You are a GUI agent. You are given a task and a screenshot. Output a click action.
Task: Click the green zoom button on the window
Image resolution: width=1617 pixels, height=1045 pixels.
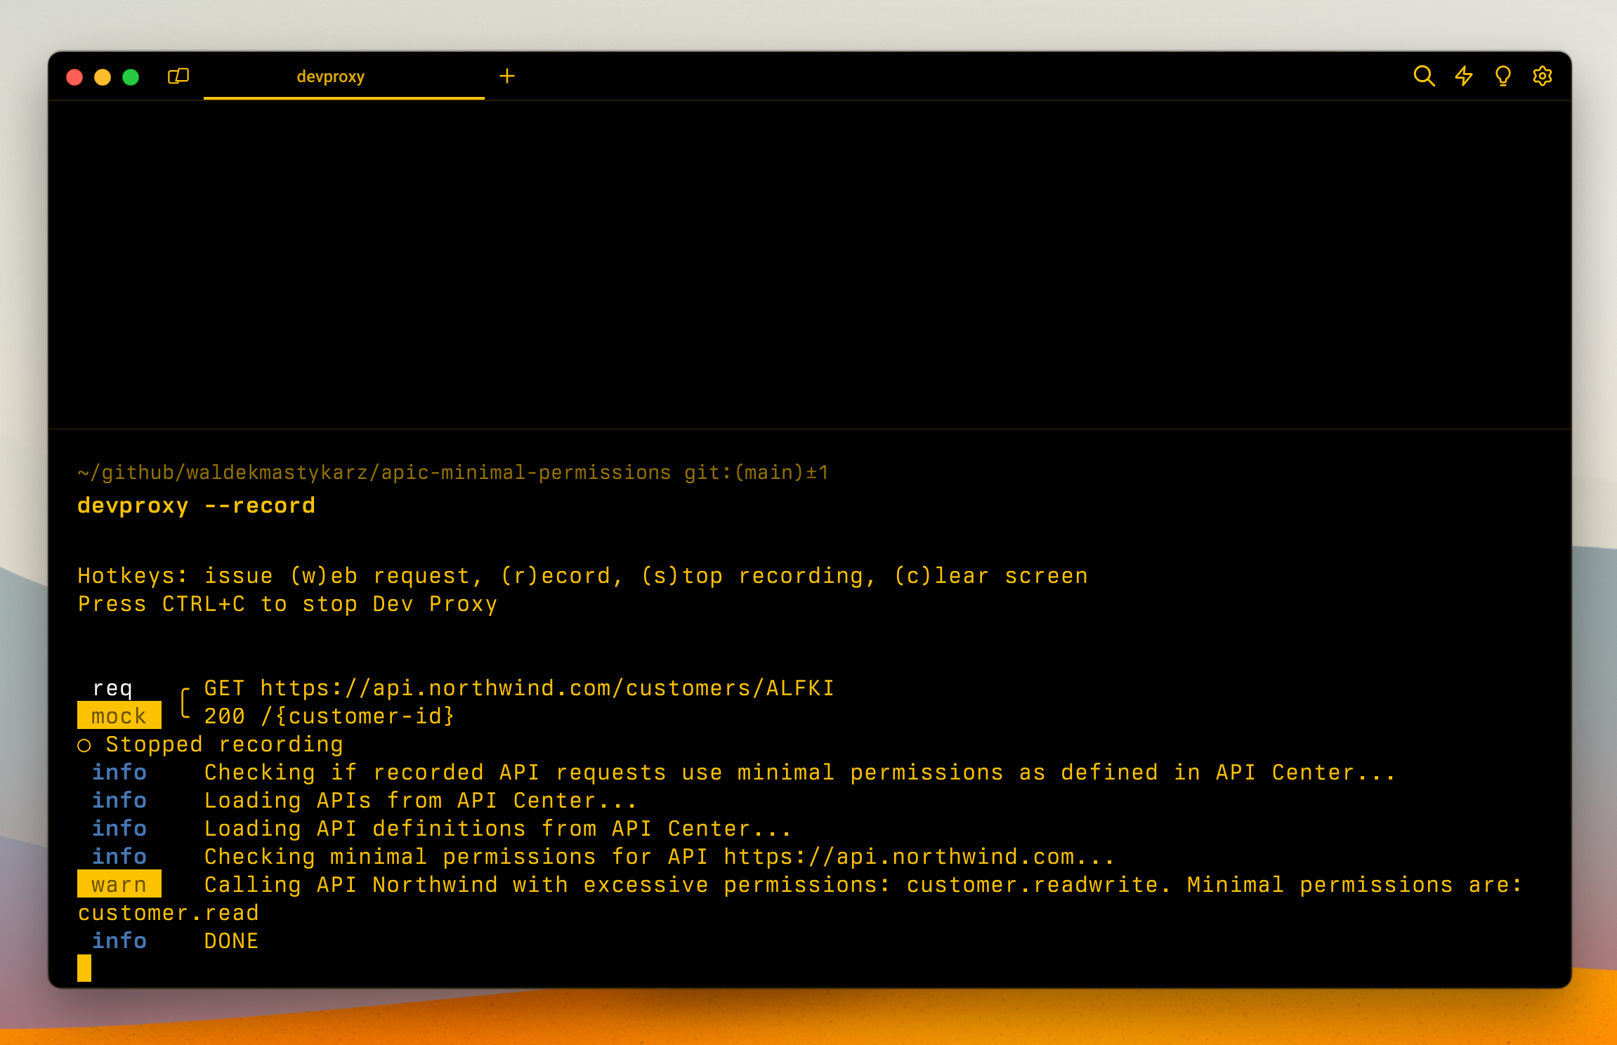pyautogui.click(x=130, y=77)
